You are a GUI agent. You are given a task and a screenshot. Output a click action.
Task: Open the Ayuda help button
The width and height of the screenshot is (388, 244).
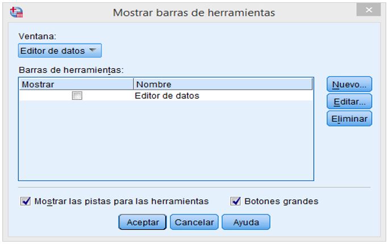pos(246,222)
